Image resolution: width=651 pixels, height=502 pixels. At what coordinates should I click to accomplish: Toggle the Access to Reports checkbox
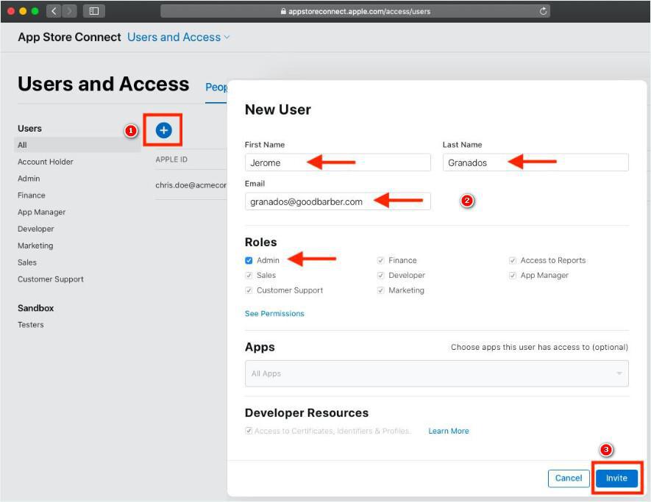(513, 260)
